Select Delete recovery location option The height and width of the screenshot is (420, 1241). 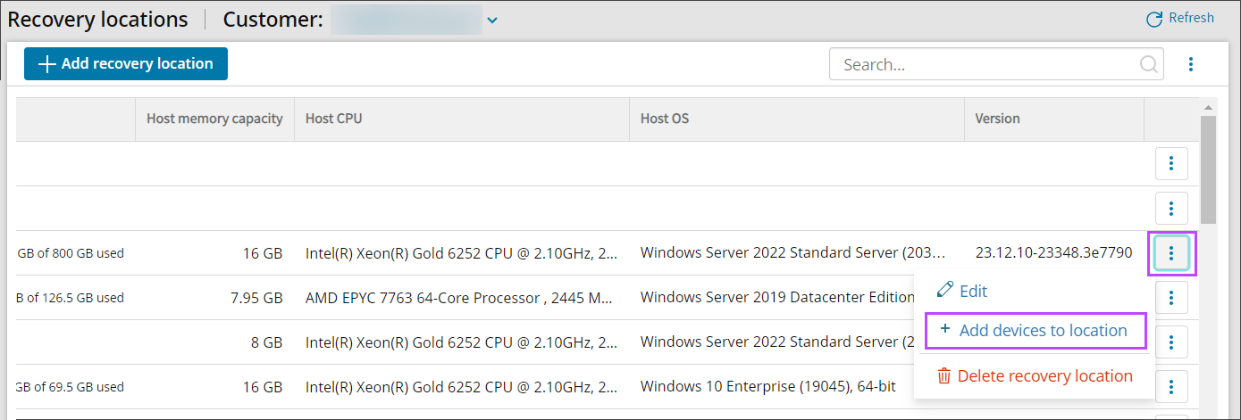[1044, 376]
